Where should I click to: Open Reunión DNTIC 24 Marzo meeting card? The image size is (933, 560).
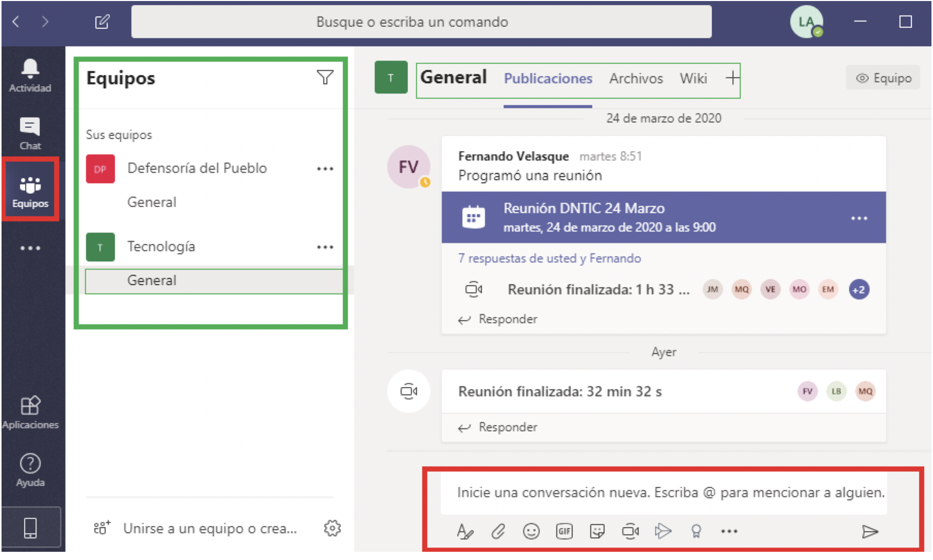(663, 217)
